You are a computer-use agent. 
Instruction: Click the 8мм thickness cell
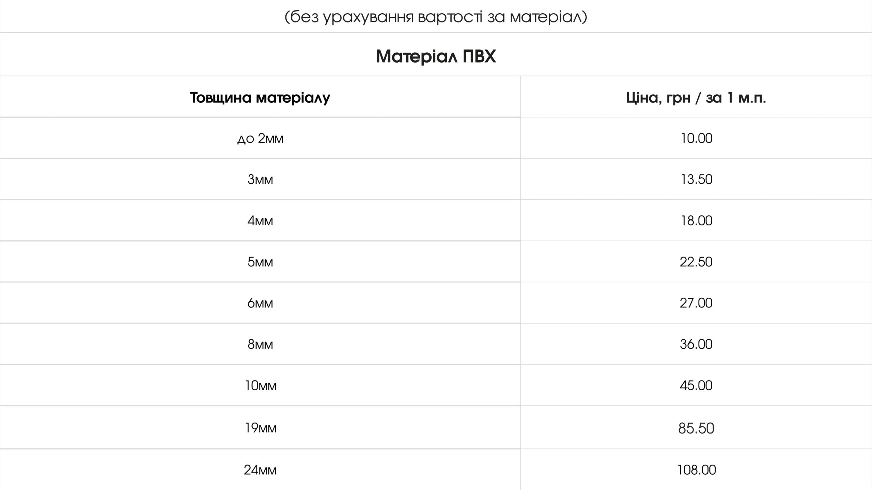coord(260,344)
